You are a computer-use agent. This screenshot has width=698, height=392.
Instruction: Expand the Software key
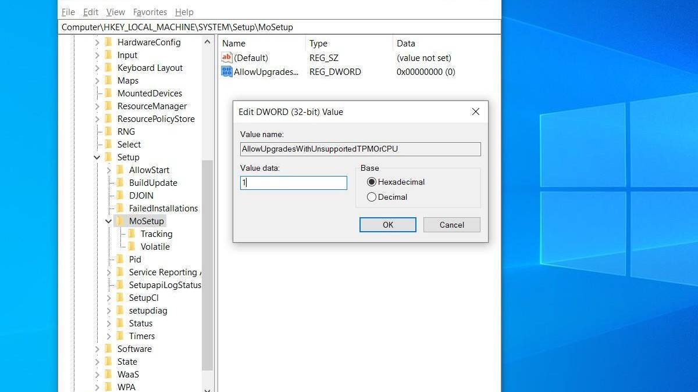point(97,349)
